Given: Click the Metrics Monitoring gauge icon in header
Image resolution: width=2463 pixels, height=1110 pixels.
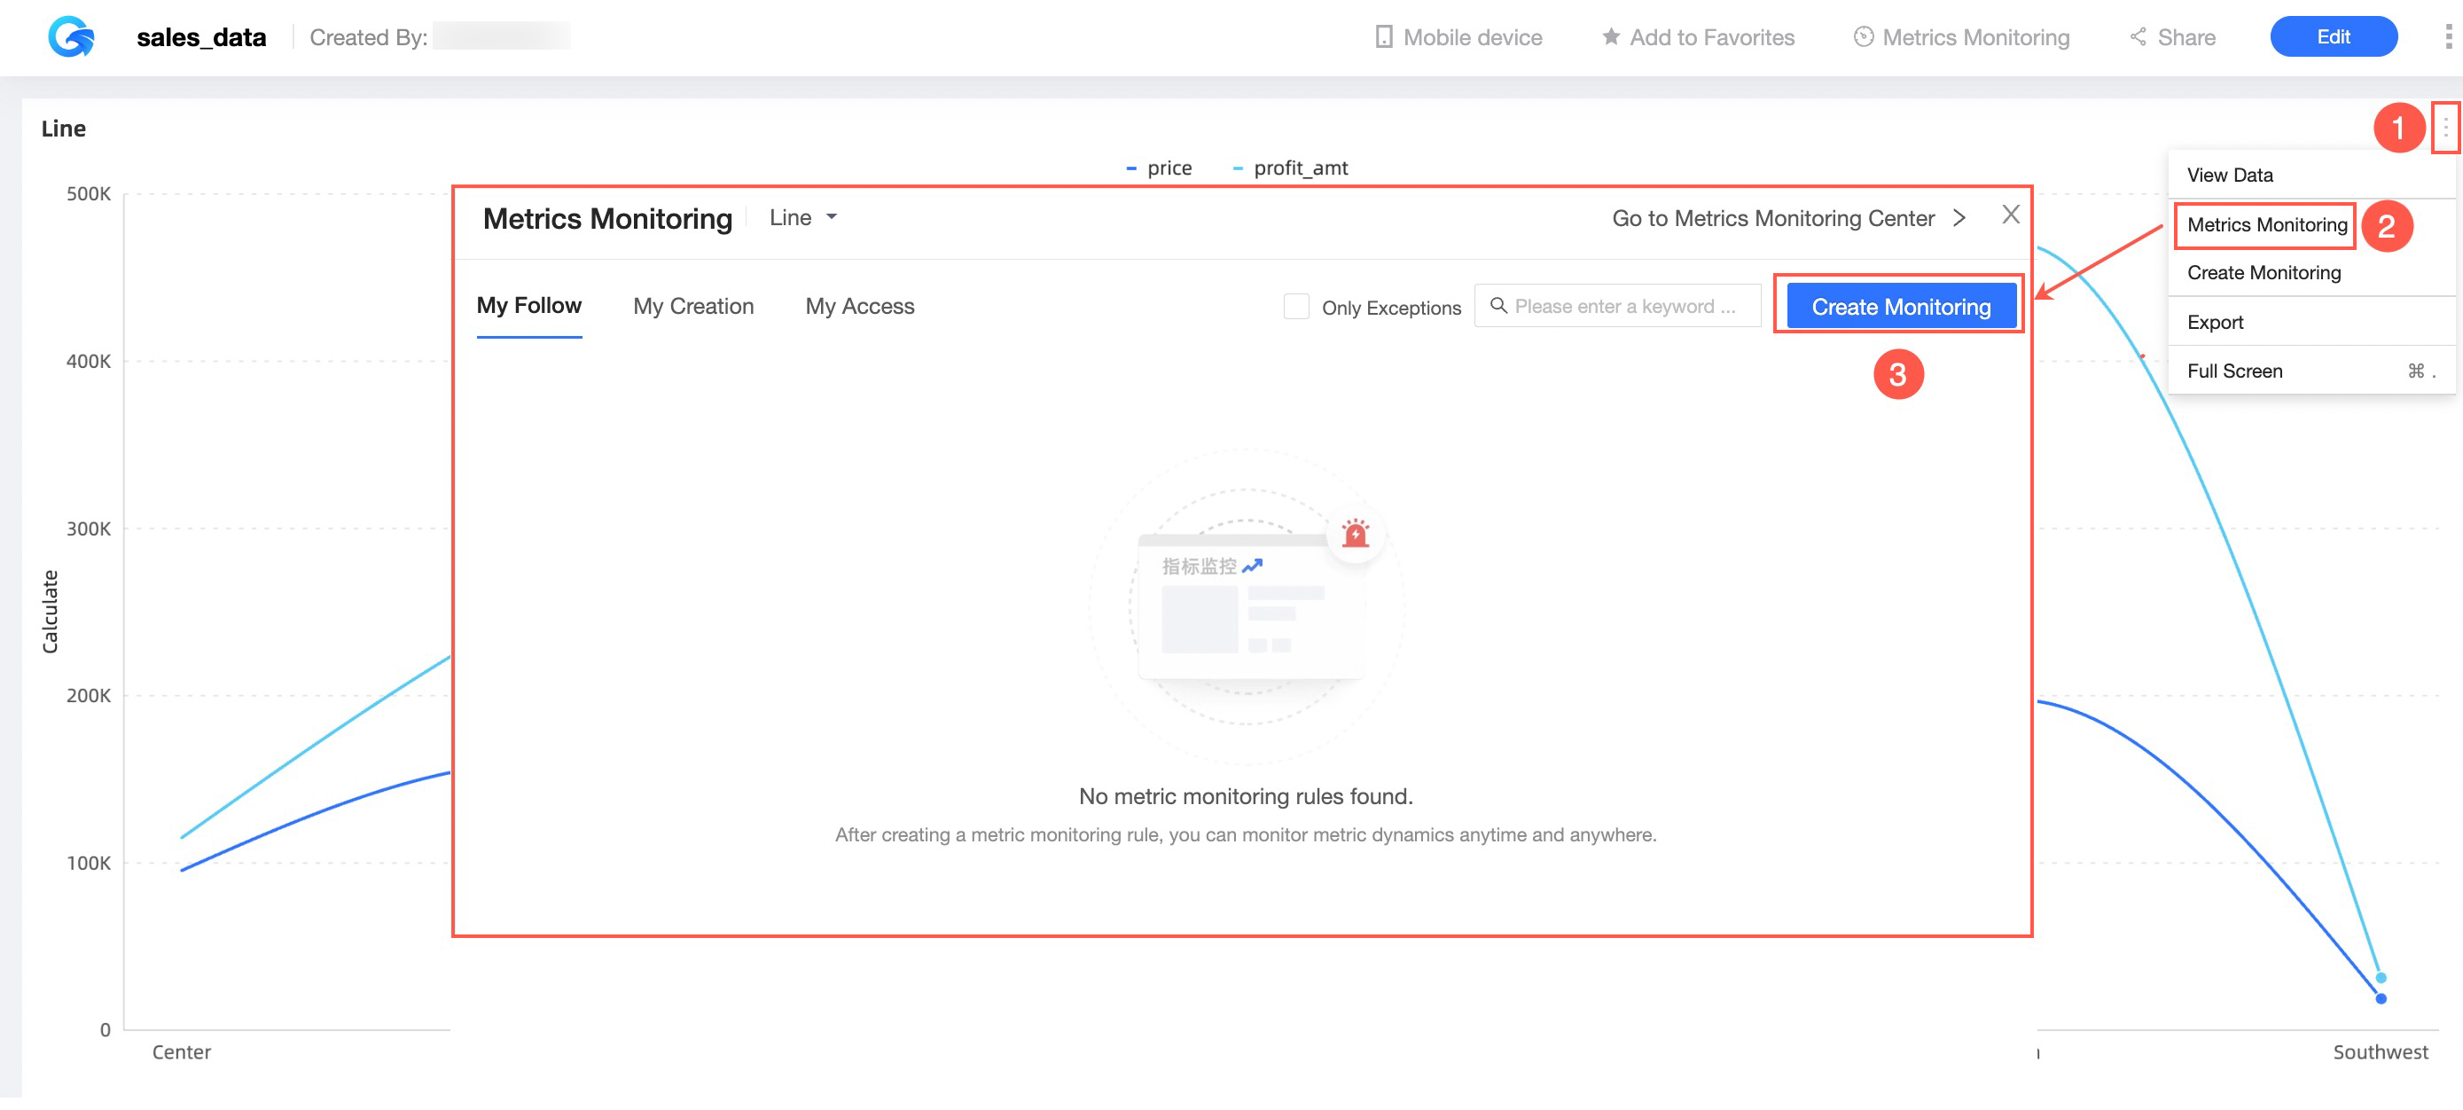Looking at the screenshot, I should click(x=1863, y=36).
